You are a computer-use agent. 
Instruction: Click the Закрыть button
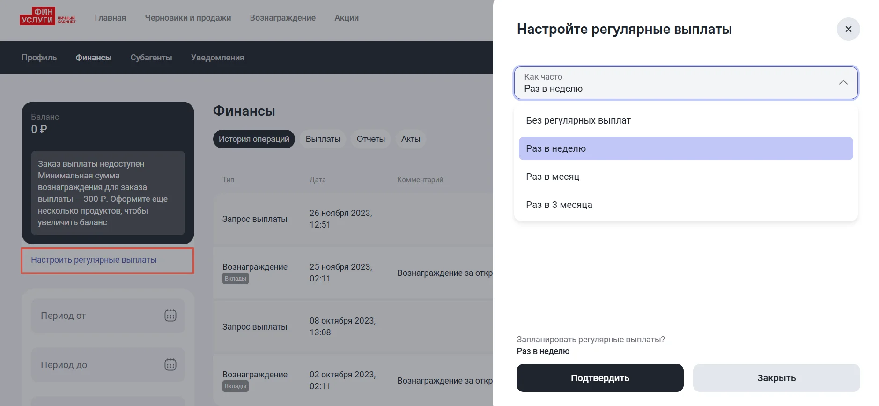click(x=776, y=378)
